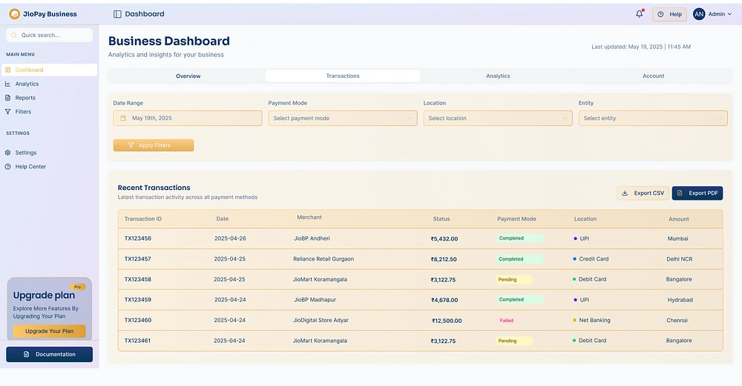The height and width of the screenshot is (386, 742).
Task: Click Net Banking payment mode
Action: [594, 320]
